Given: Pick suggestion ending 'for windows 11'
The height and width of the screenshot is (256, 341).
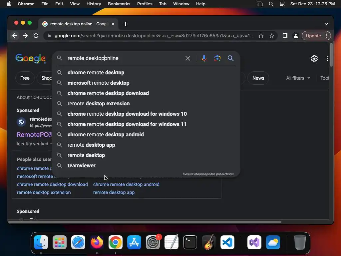Looking at the screenshot, I should click(x=146, y=124).
